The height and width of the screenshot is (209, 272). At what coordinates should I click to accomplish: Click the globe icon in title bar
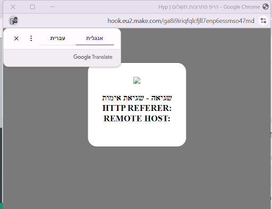click(x=266, y=7)
